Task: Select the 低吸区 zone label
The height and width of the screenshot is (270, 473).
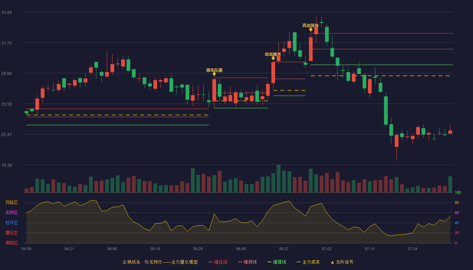Action: [11, 243]
